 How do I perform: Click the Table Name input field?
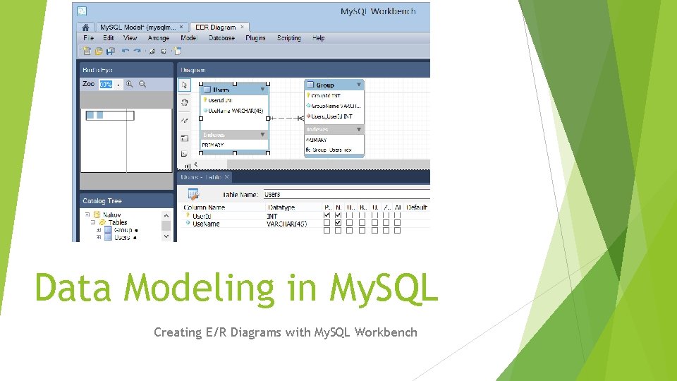click(347, 195)
